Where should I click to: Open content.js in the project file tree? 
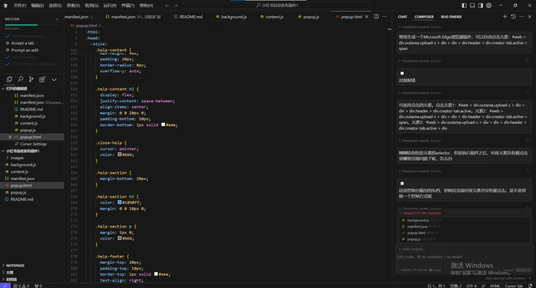tap(19, 172)
